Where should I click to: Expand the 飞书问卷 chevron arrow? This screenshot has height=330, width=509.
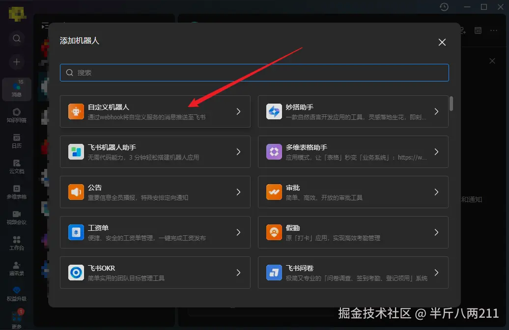coord(436,272)
